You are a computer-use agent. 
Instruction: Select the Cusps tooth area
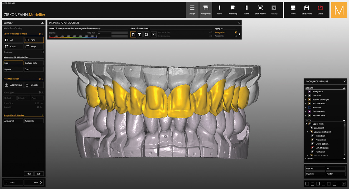[14, 46]
